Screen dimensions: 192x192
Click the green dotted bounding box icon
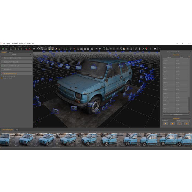[67, 49]
